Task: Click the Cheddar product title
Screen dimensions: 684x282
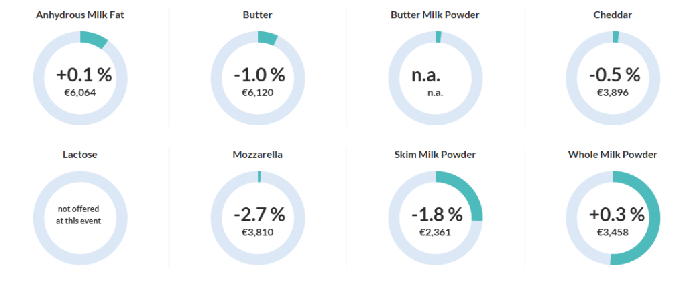Action: click(x=613, y=15)
